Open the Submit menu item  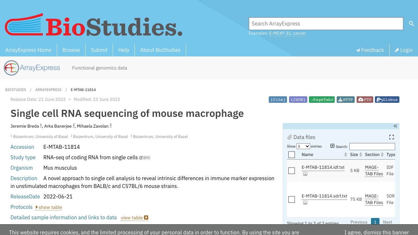pyautogui.click(x=99, y=50)
